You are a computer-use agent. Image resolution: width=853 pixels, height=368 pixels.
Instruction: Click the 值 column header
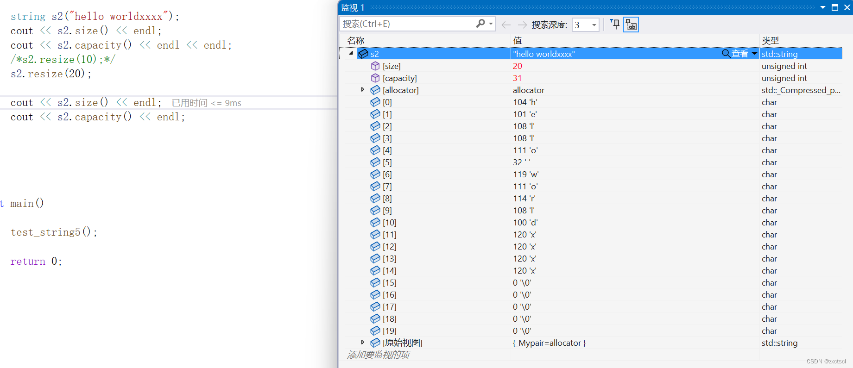[517, 41]
